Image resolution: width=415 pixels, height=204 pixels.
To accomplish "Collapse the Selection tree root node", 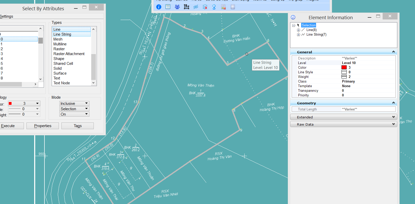I will pos(293,25).
